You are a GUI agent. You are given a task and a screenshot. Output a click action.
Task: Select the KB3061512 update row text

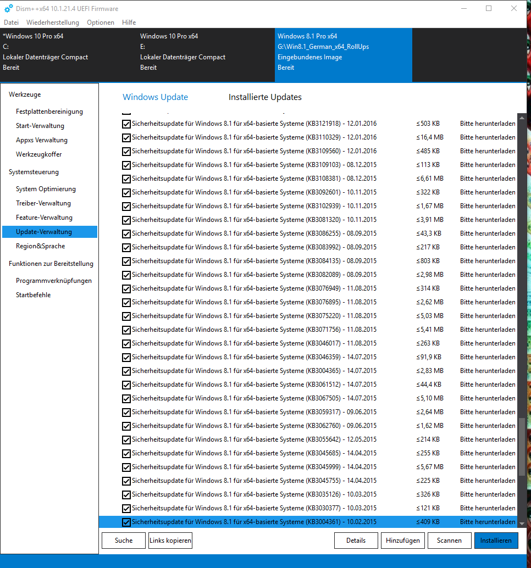(254, 385)
